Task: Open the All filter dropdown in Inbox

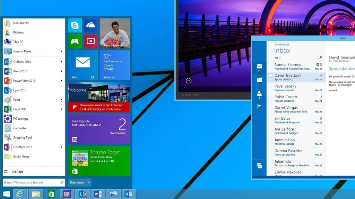Action: pos(278,58)
